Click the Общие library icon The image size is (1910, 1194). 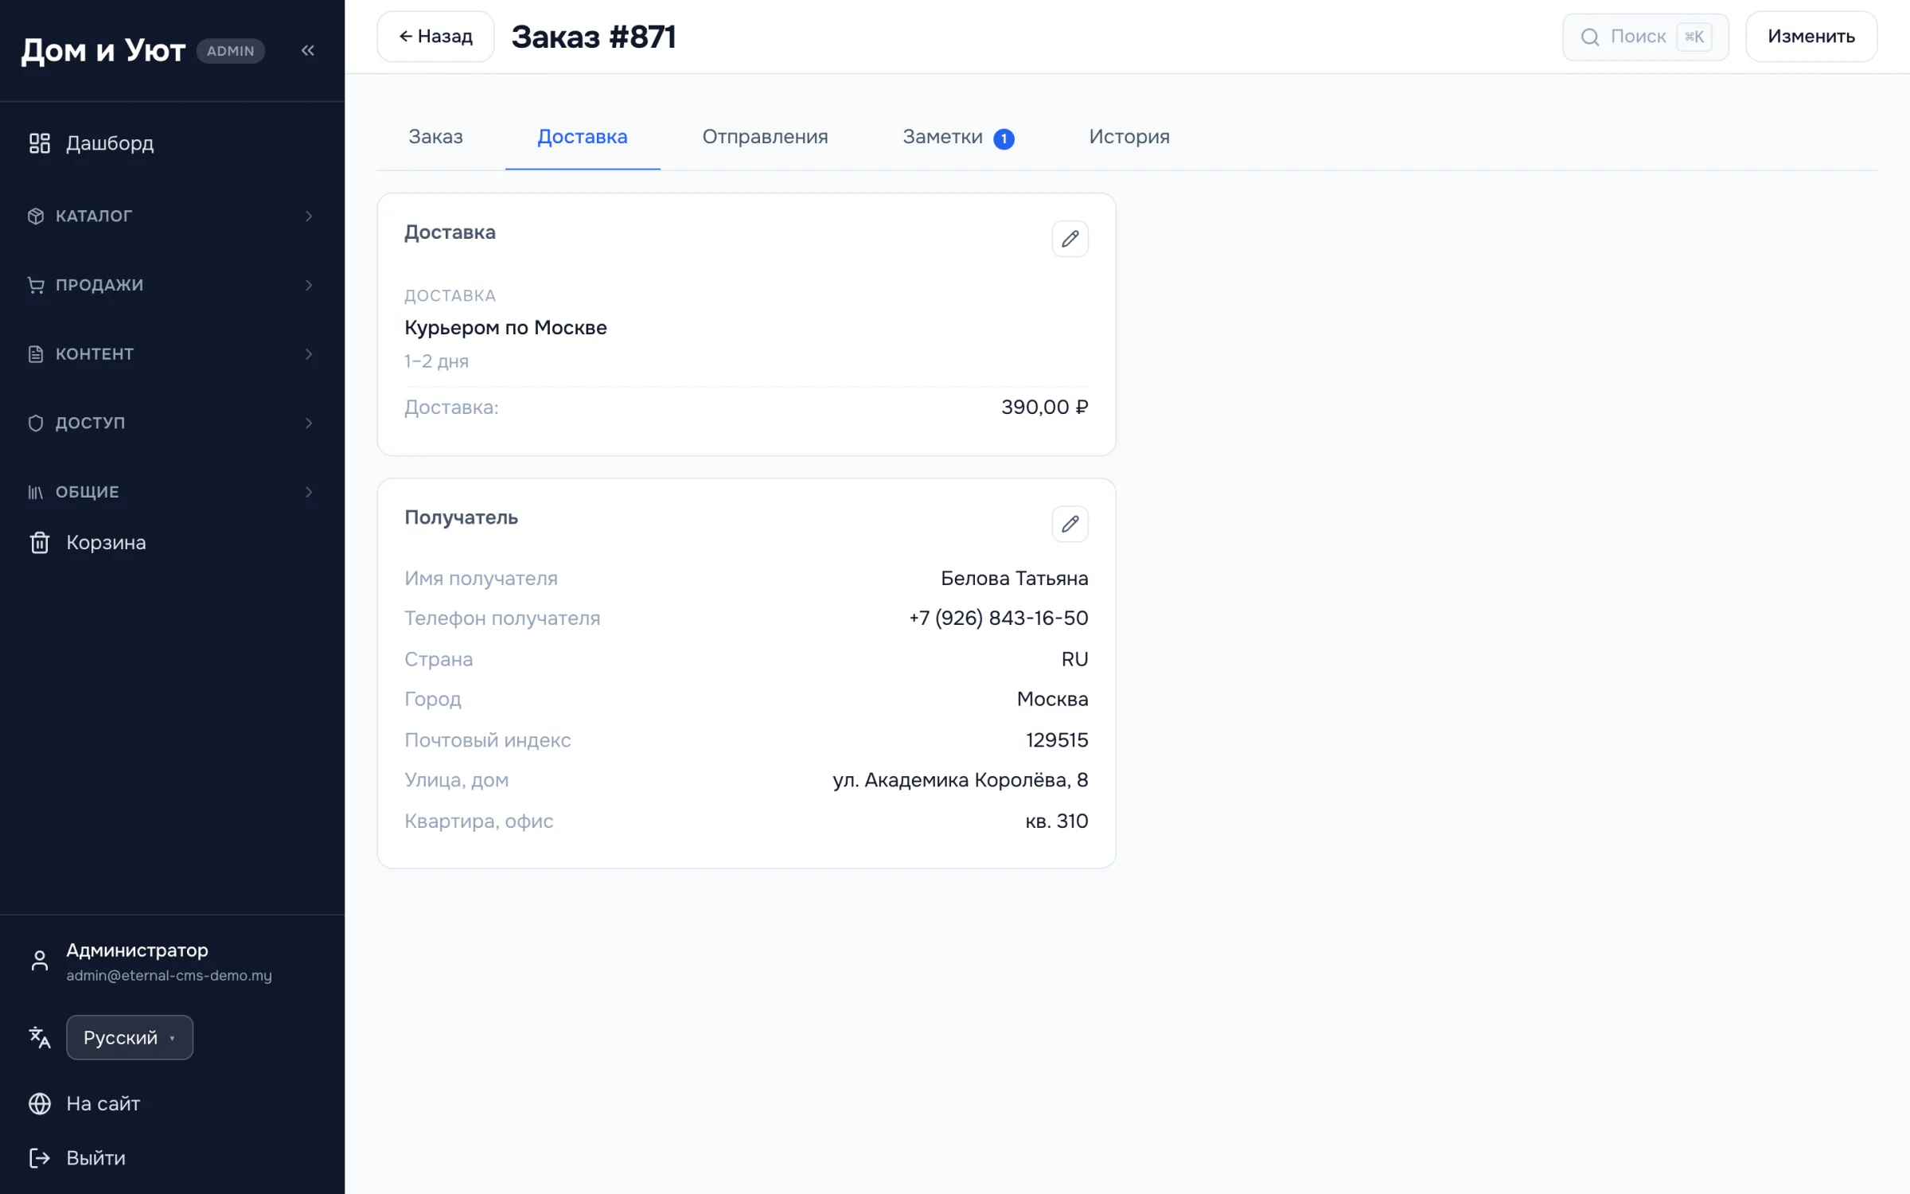36,492
